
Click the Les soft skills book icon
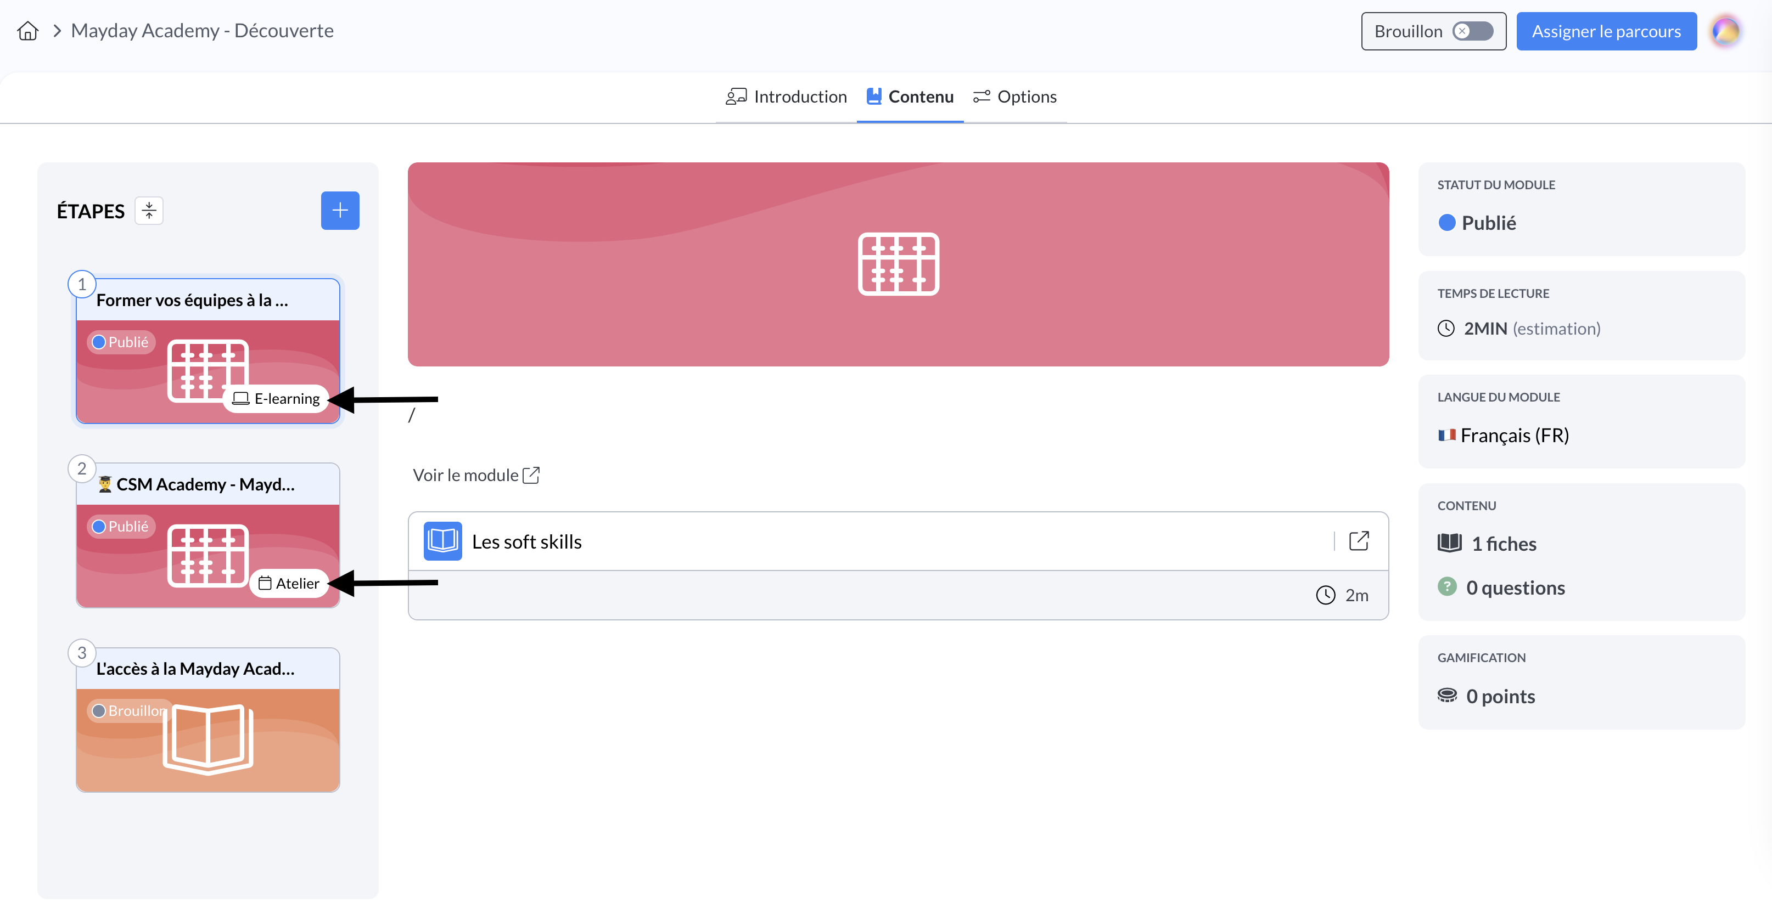[x=442, y=541]
